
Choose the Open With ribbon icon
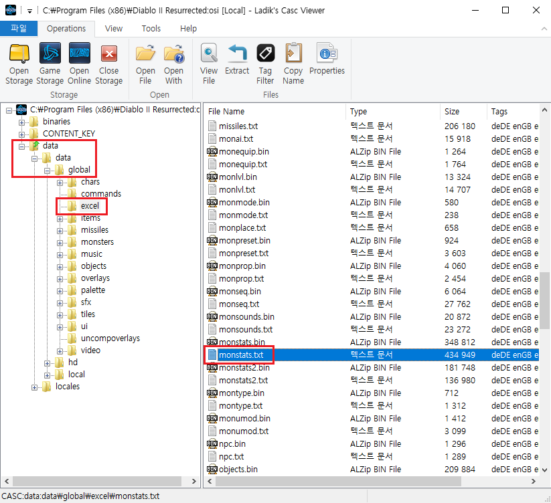(x=173, y=54)
